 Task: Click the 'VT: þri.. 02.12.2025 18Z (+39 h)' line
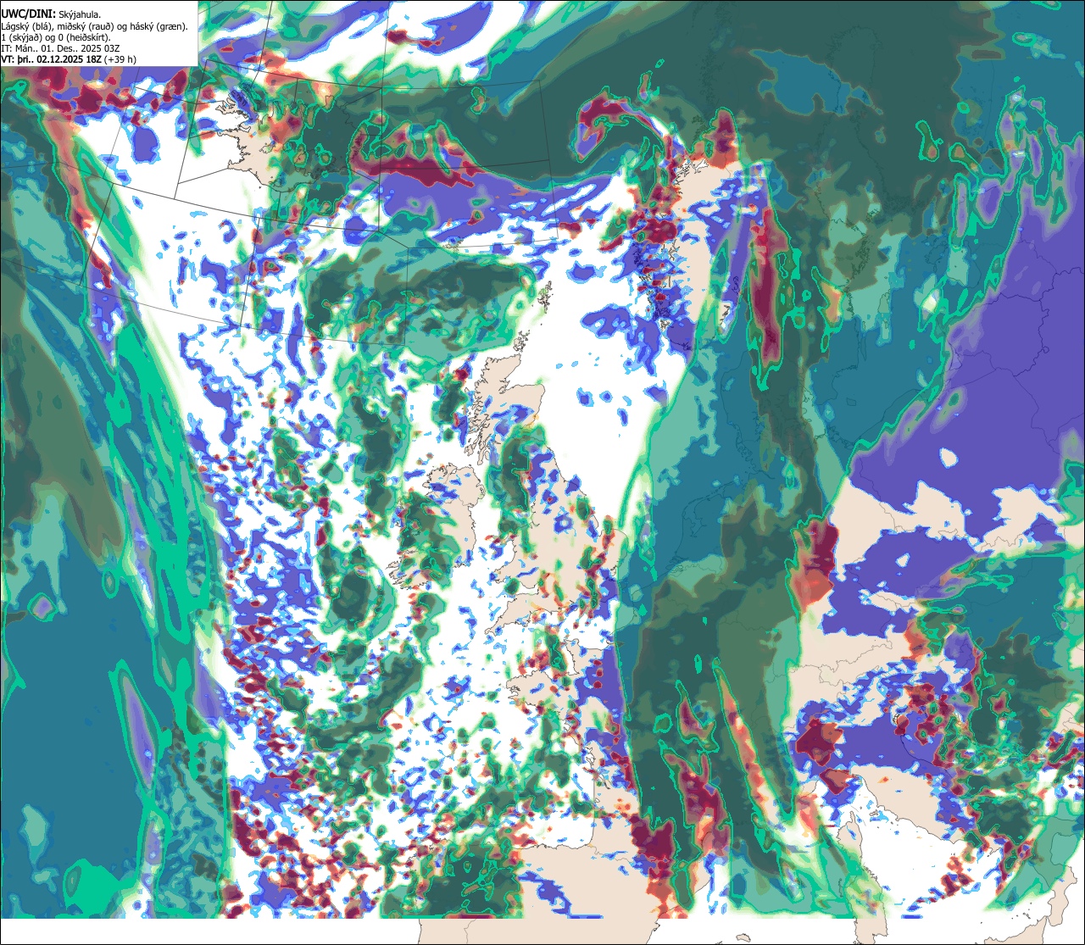pos(69,59)
